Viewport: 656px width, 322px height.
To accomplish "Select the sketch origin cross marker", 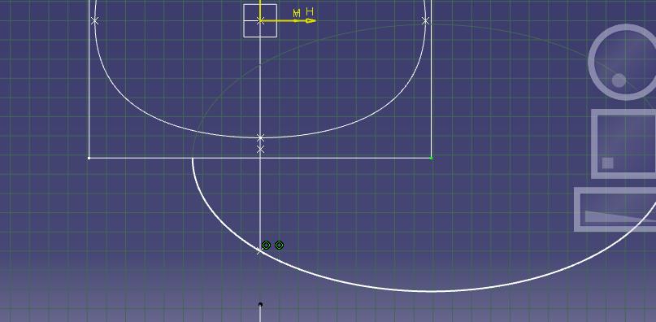I will [260, 20].
